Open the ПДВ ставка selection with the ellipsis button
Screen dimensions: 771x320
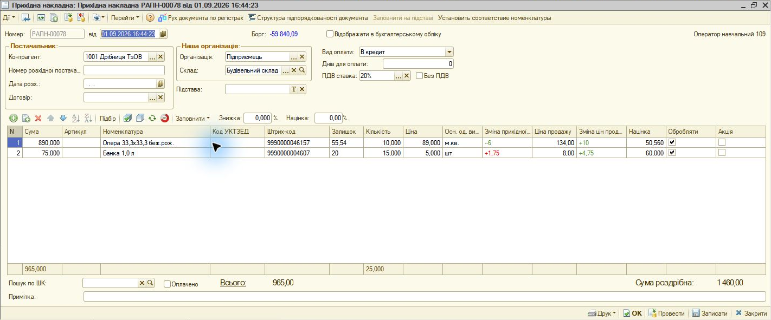(399, 76)
